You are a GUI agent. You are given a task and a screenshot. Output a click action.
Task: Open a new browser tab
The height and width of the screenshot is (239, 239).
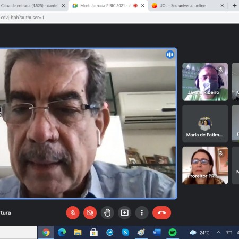(x=234, y=6)
